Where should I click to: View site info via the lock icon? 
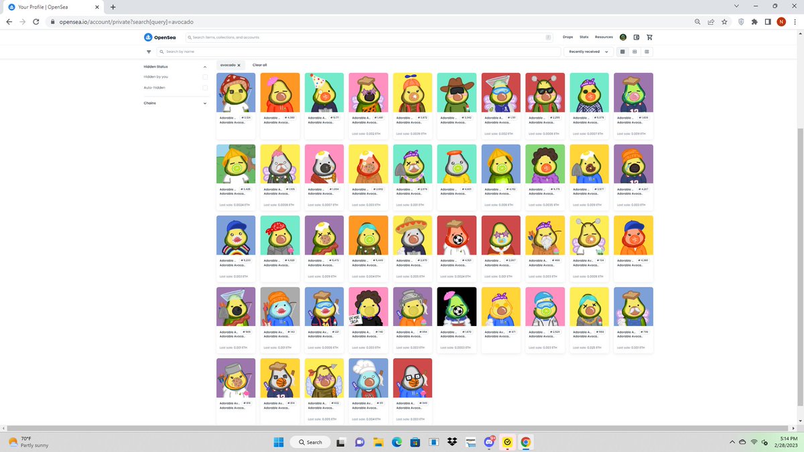pyautogui.click(x=54, y=21)
